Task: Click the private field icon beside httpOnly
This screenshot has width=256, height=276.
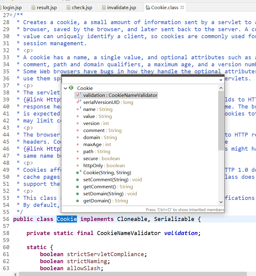Action: [78, 166]
